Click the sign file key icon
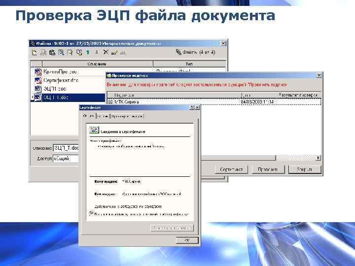 coord(114,53)
